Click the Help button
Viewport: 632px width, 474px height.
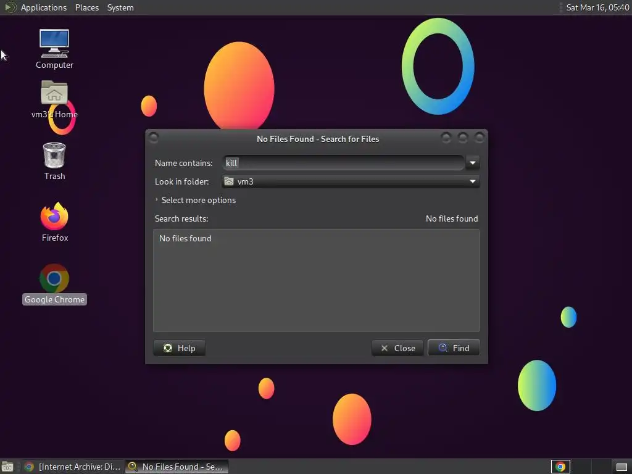point(180,348)
